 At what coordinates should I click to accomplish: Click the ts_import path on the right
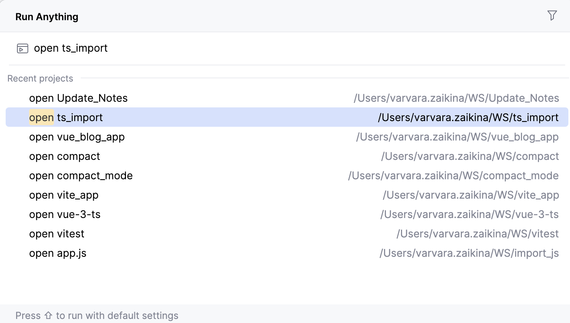pyautogui.click(x=468, y=117)
